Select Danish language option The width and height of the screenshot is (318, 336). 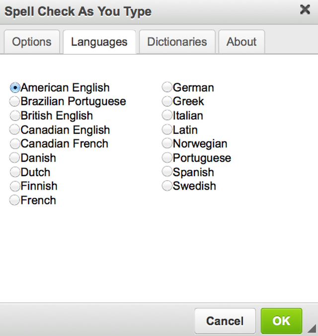coord(15,158)
